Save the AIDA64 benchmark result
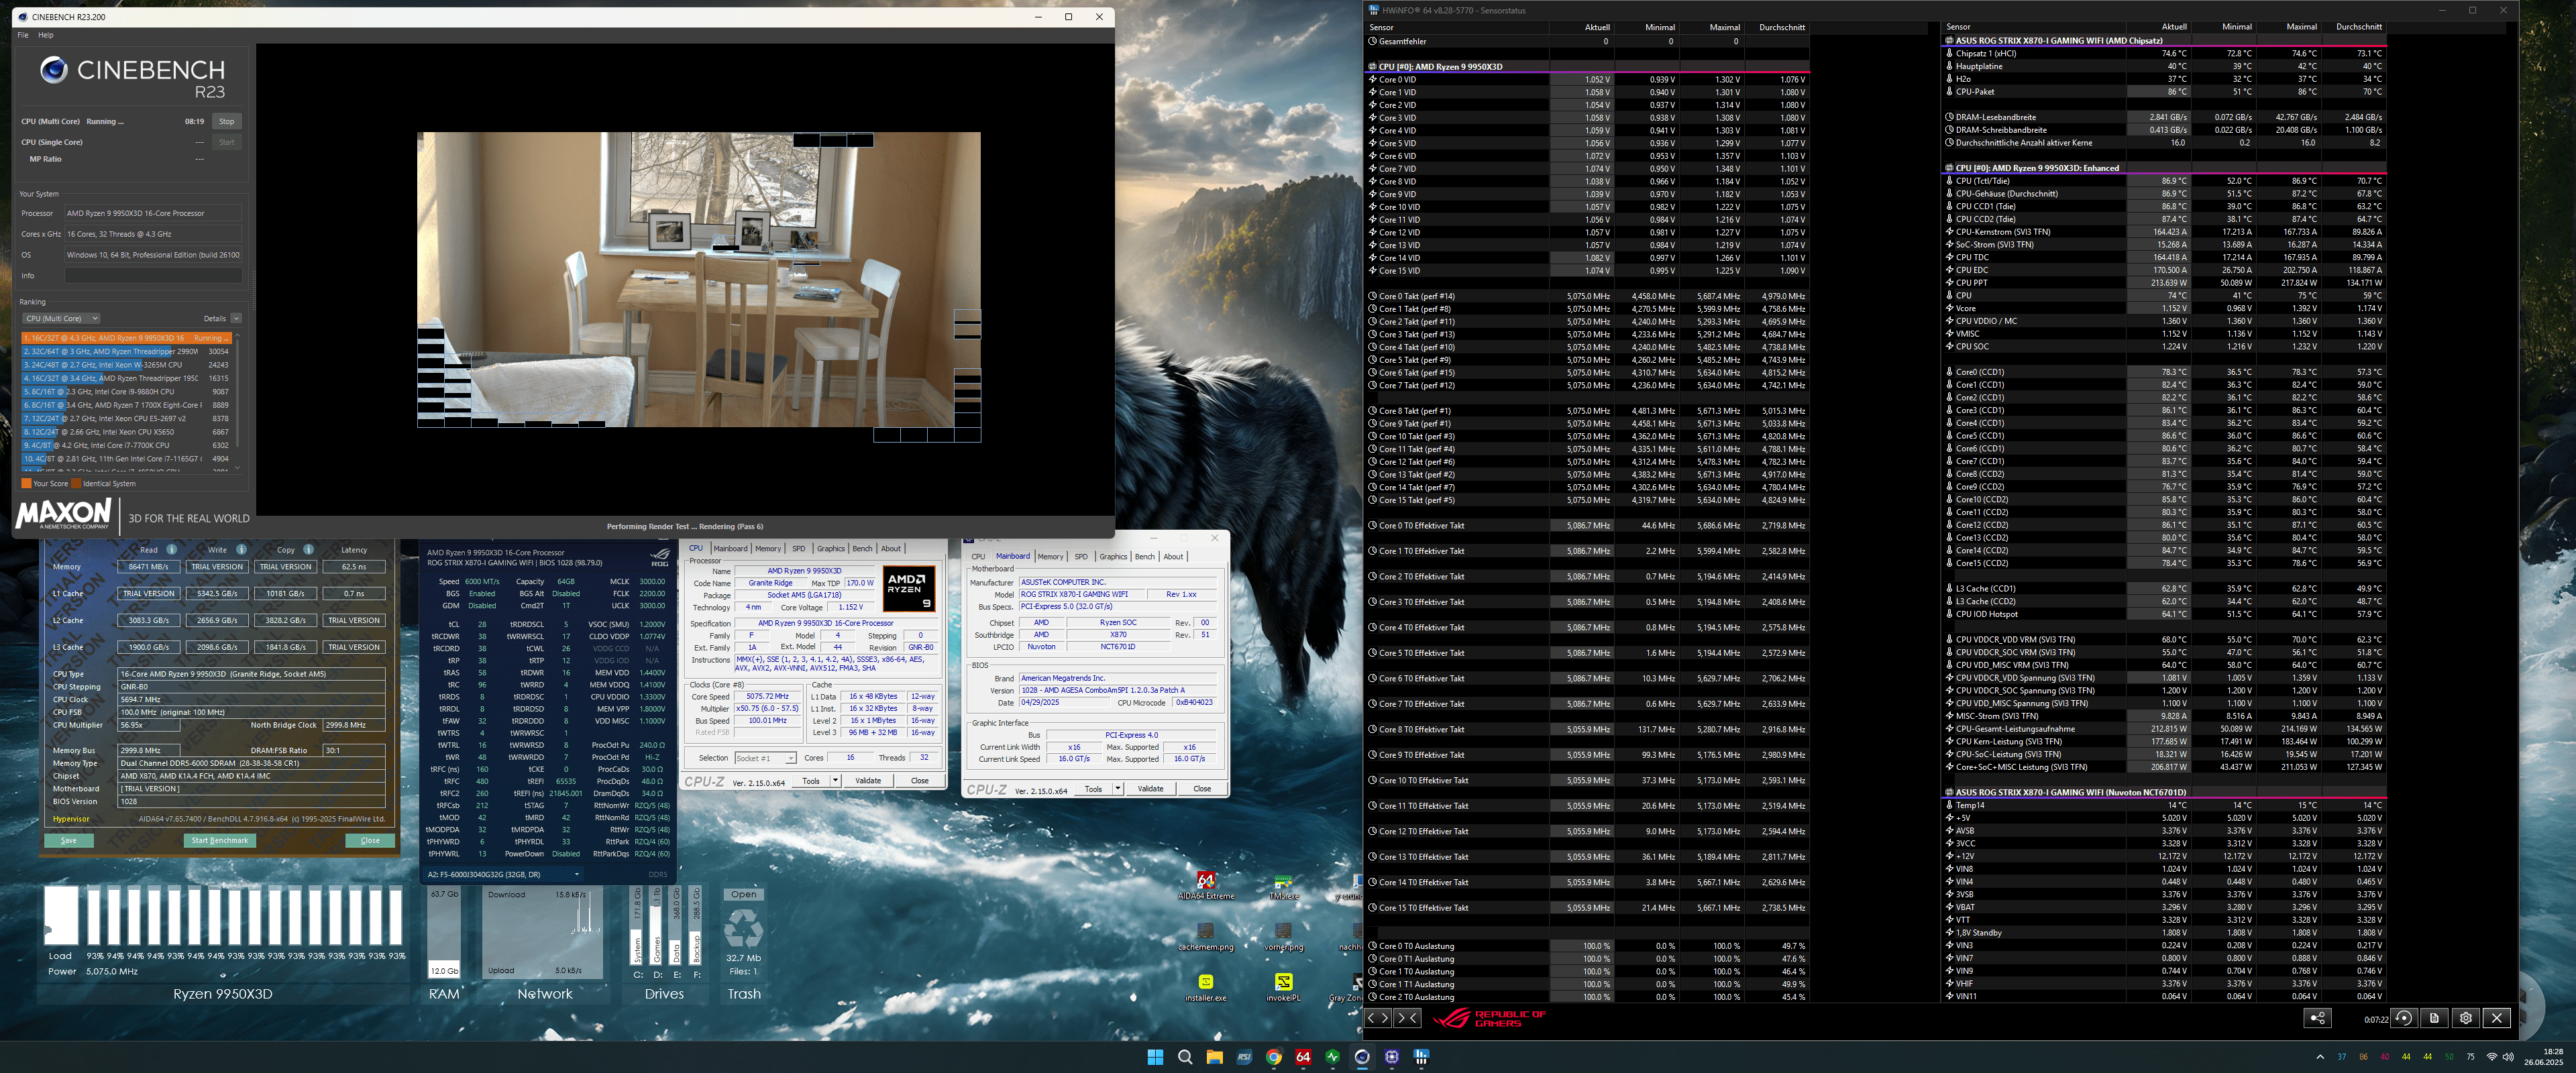The width and height of the screenshot is (2576, 1073). [x=69, y=841]
